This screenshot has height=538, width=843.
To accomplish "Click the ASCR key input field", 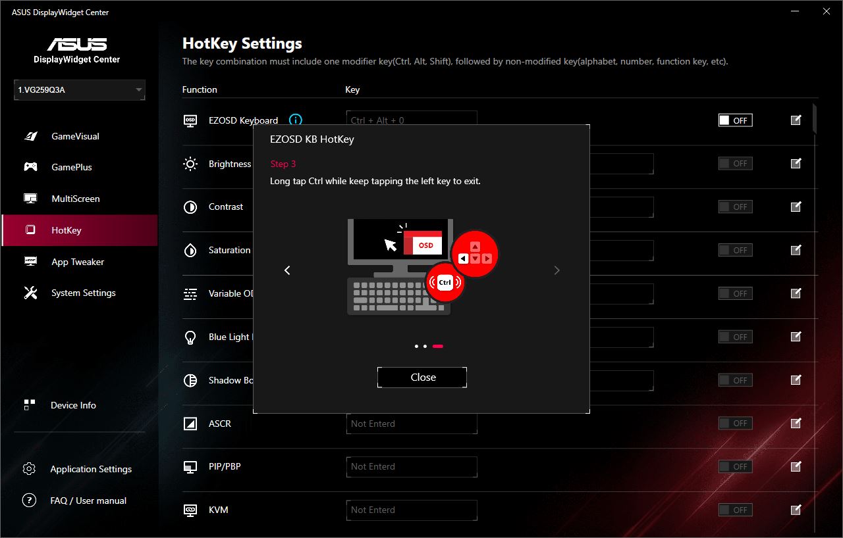I will click(412, 424).
